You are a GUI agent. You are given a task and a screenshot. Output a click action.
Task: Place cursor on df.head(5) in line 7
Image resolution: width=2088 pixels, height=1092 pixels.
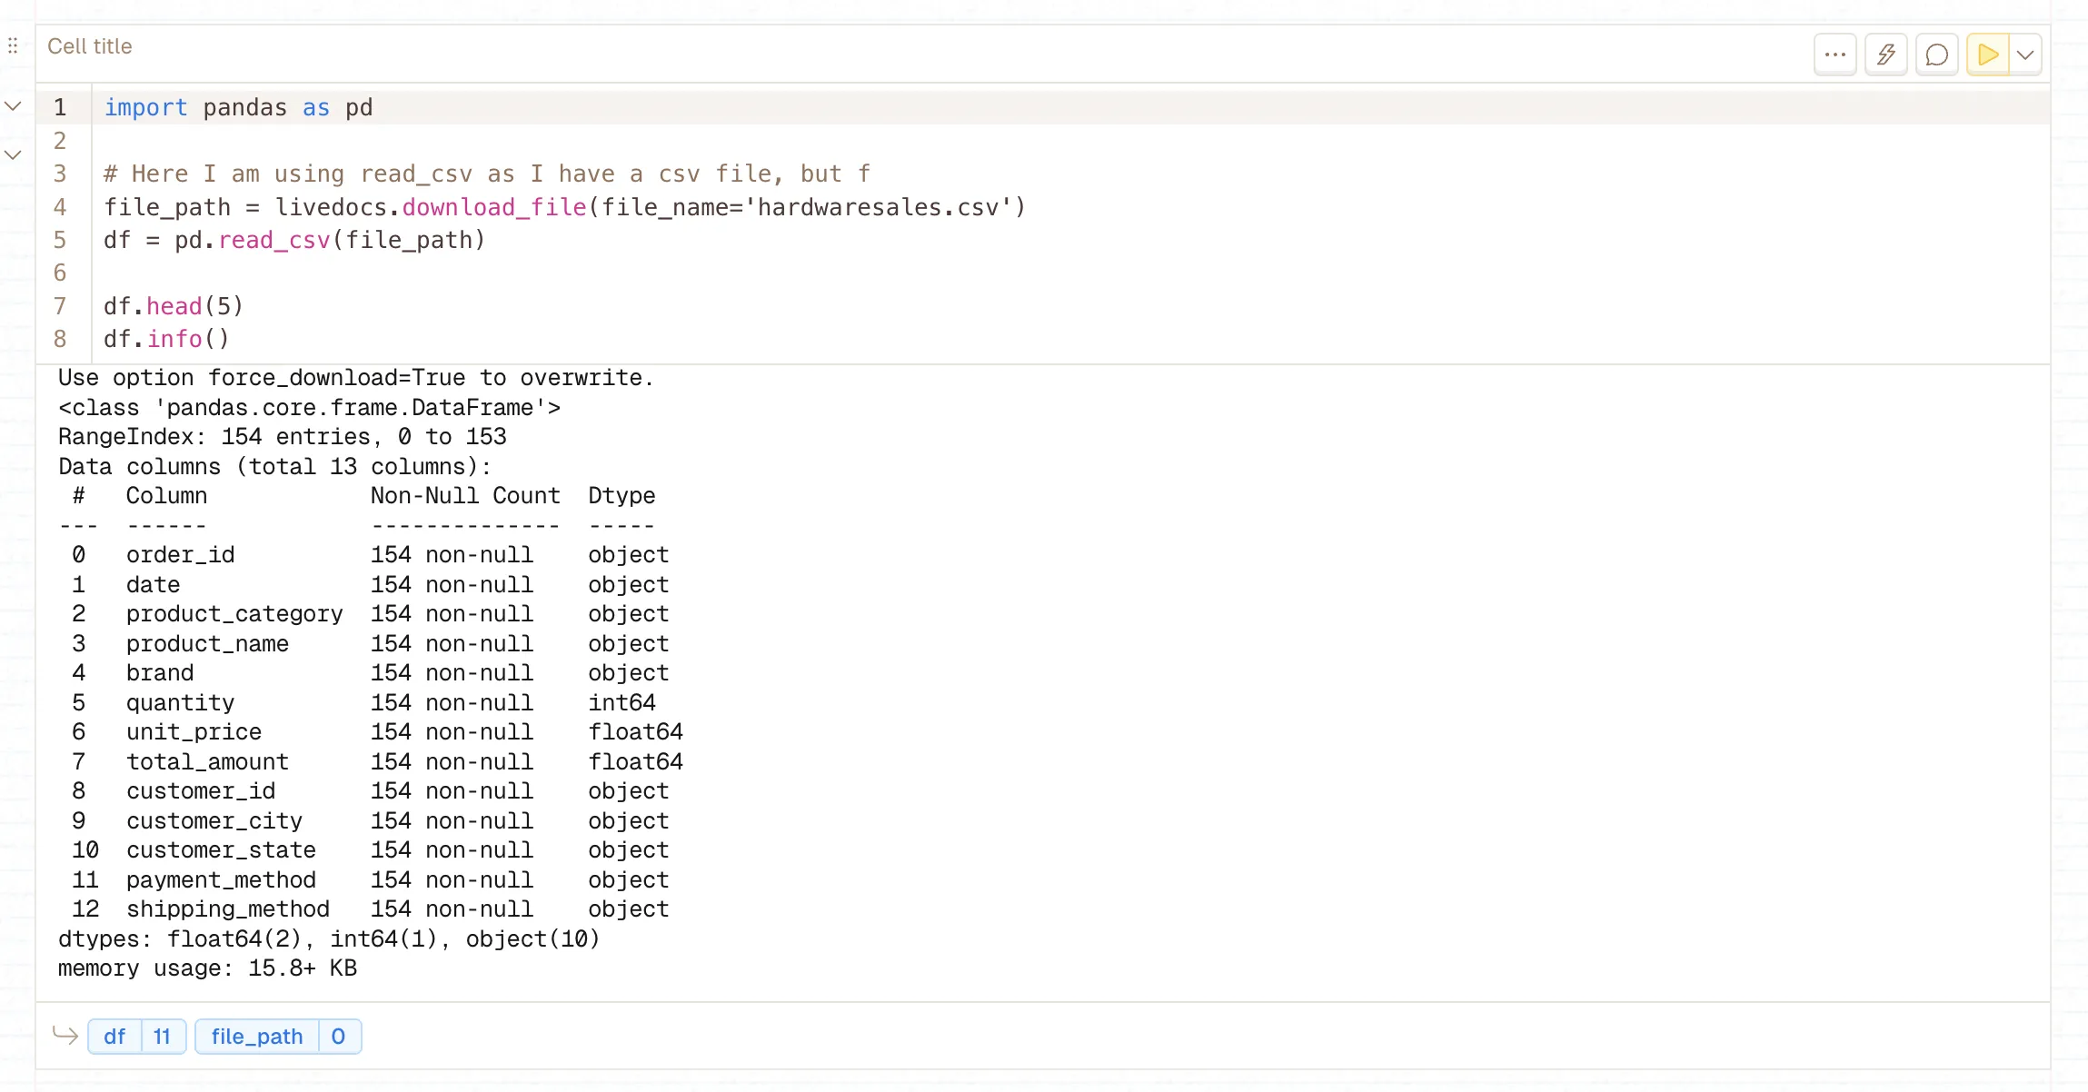click(173, 305)
